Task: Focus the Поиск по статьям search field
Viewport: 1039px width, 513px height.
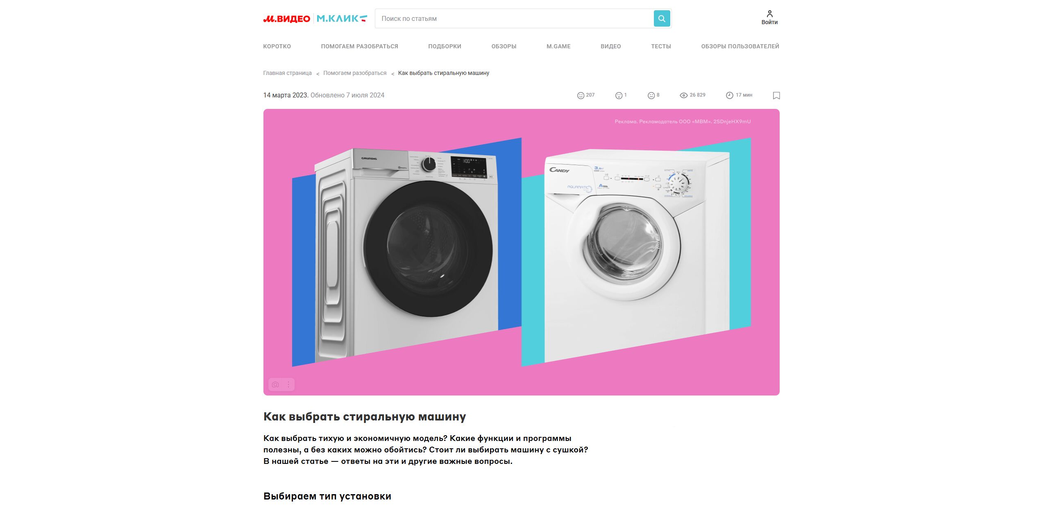Action: point(514,18)
